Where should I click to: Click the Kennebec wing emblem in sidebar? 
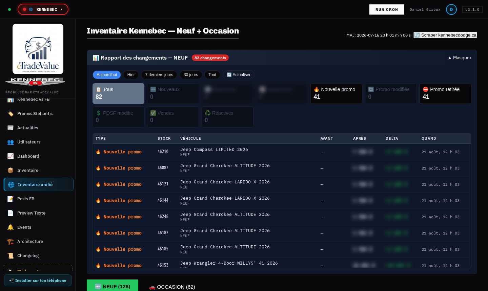(x=35, y=81)
